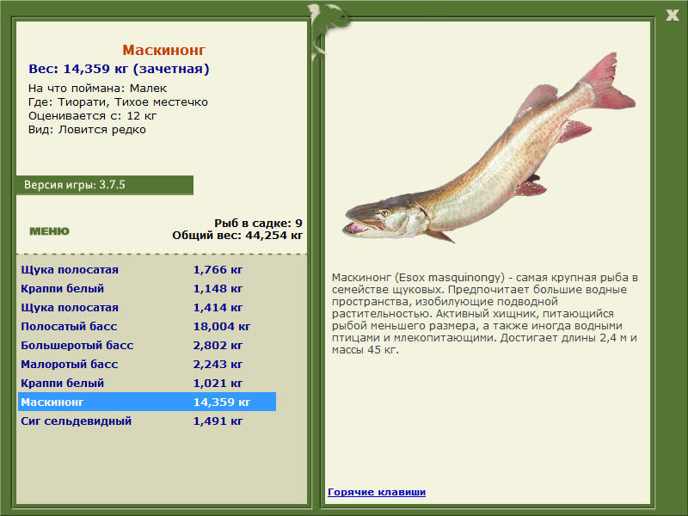Select Краппи белый 1,148 кг entry
Image resolution: width=688 pixels, height=516 pixels.
147,289
